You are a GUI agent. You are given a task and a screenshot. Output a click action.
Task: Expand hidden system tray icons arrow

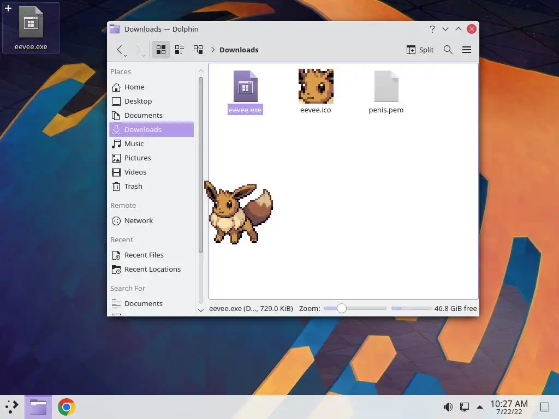tap(480, 407)
